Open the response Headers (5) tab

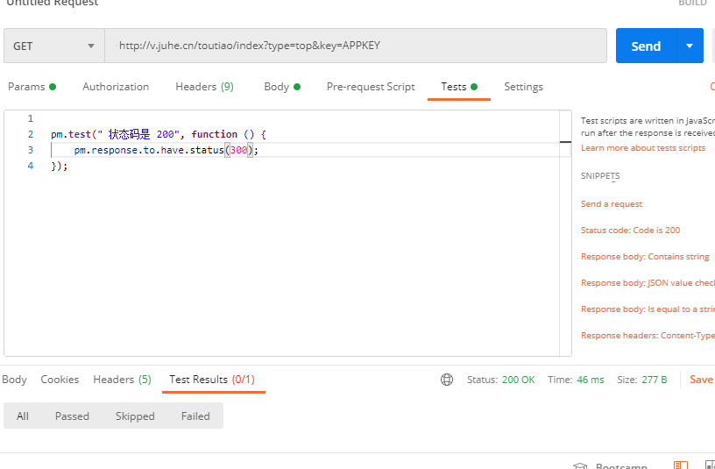(122, 380)
